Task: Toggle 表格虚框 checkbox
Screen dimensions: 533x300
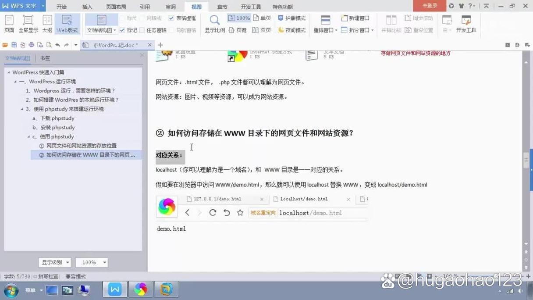Action: click(x=171, y=18)
